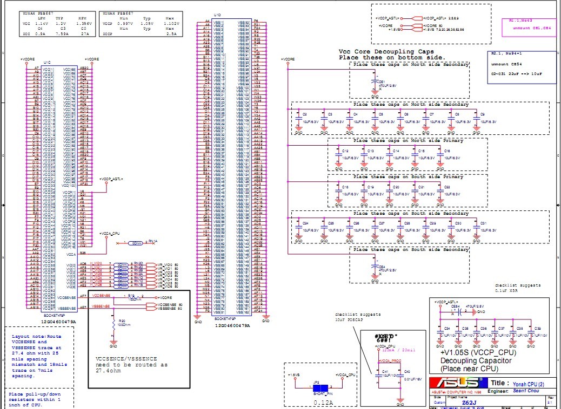561x409 pixels.
Task: Click the 'checklist suggests 0.1uF X5R' note
Action: 518,288
